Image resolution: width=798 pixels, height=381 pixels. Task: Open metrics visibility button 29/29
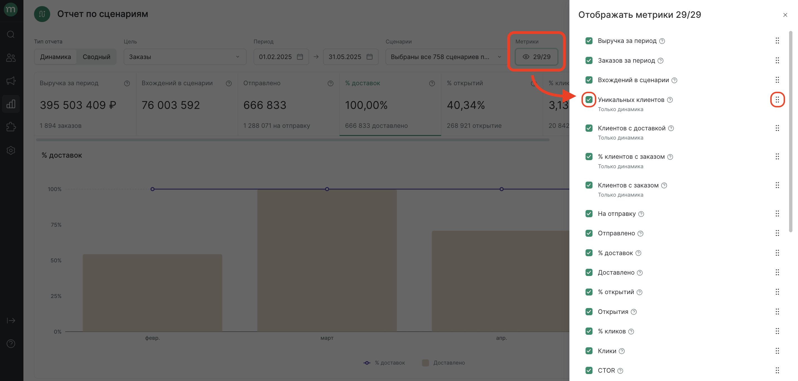pyautogui.click(x=536, y=57)
